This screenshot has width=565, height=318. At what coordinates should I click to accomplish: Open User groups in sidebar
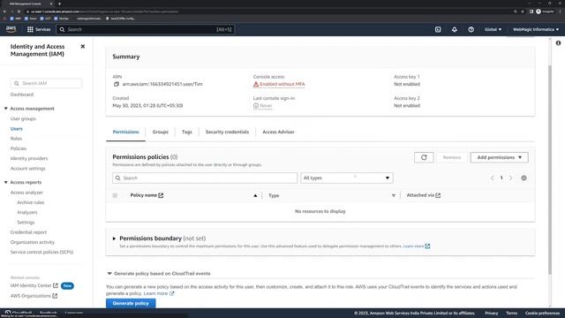coord(23,118)
